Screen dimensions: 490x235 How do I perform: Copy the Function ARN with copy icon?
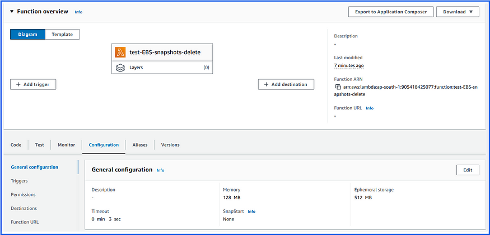[x=338, y=87]
